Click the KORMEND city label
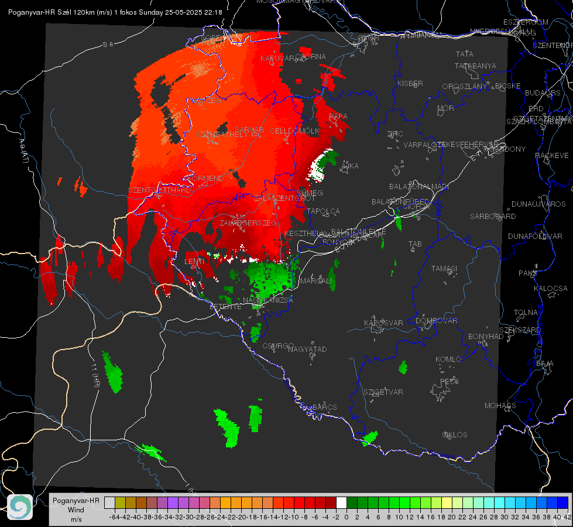573x527 pixels. (x=206, y=179)
